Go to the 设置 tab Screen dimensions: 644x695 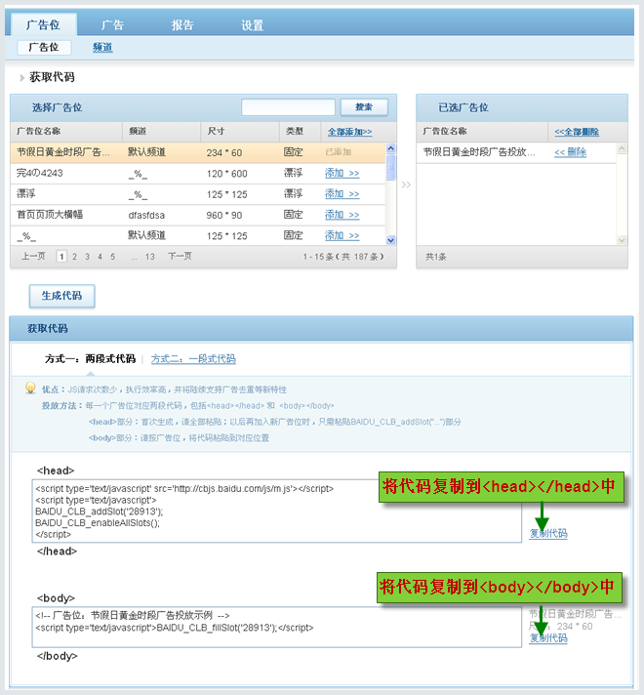click(x=252, y=24)
